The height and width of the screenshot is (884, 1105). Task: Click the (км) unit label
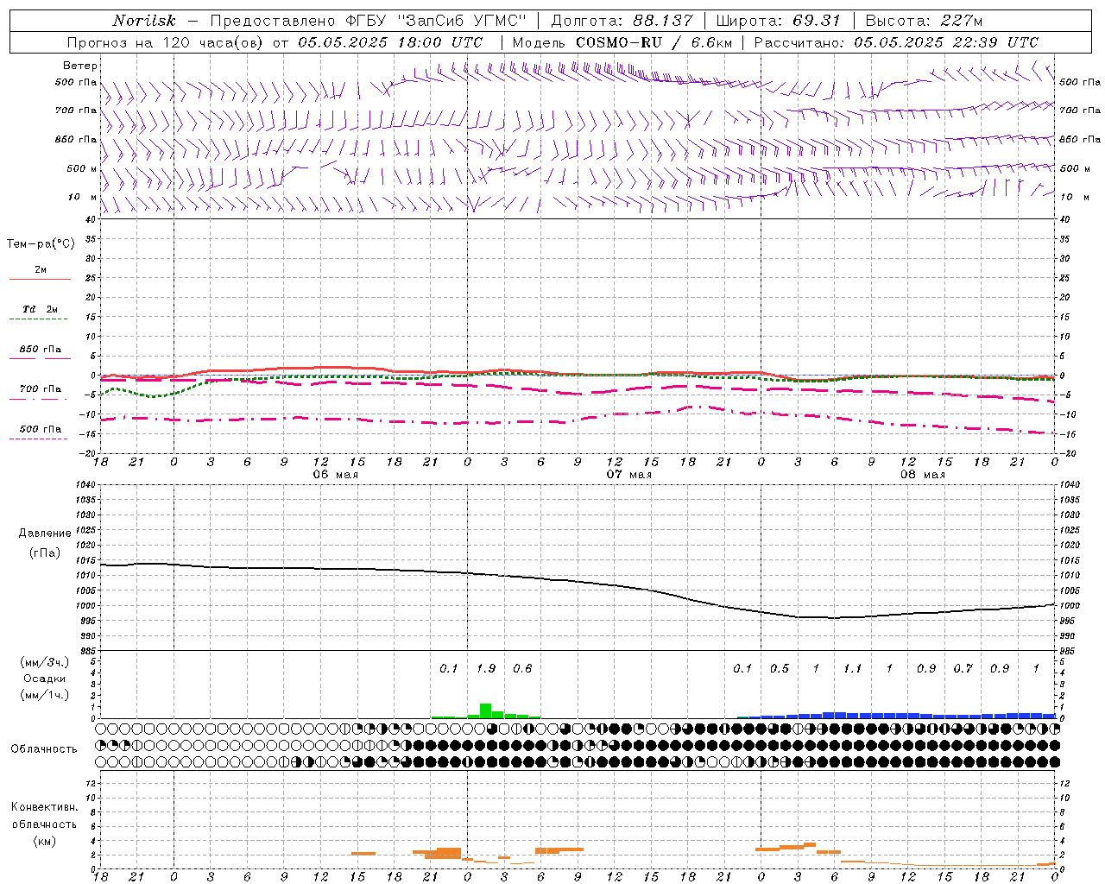[45, 841]
